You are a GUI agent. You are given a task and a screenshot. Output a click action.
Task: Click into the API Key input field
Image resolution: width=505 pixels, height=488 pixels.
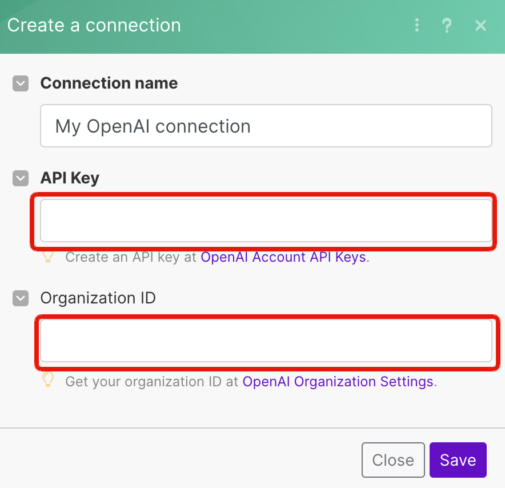coord(266,221)
